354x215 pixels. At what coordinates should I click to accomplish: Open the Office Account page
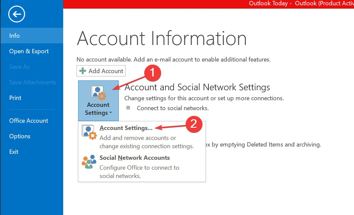point(32,121)
